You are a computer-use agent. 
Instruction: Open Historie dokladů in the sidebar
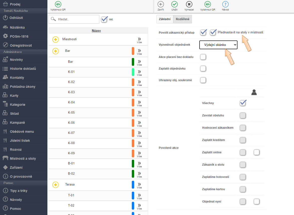click(23, 69)
